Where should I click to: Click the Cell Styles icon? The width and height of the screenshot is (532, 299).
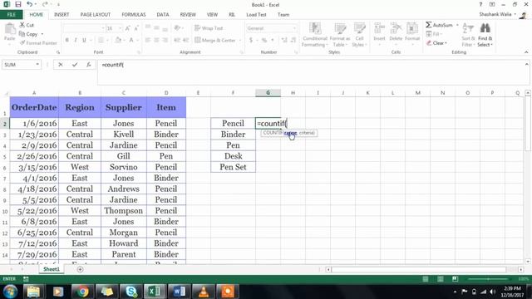pos(359,28)
